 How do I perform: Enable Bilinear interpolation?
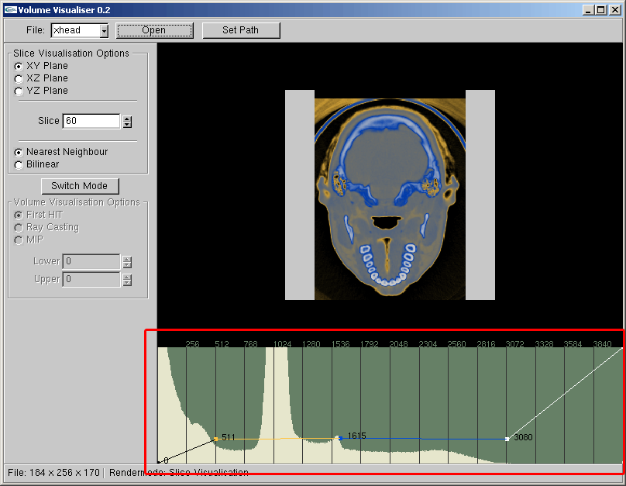[x=19, y=164]
